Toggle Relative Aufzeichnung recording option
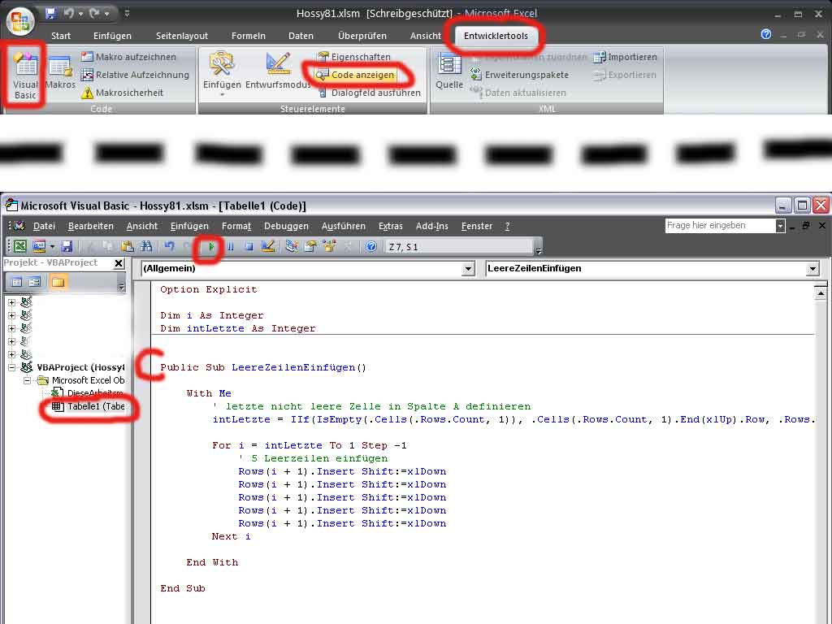The width and height of the screenshot is (832, 624). coord(135,75)
